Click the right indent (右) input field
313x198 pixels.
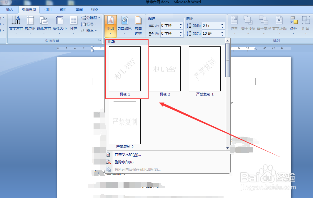pyautogui.click(x=170, y=33)
